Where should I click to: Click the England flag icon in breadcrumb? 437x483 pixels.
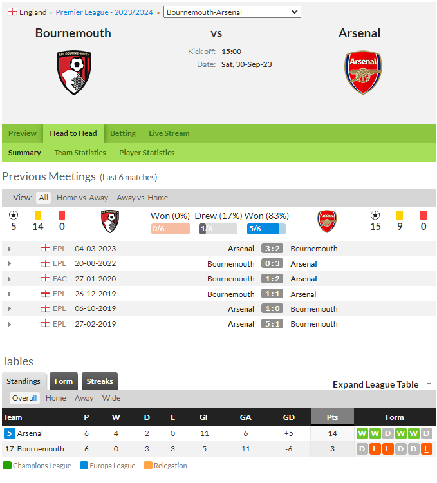(x=12, y=12)
